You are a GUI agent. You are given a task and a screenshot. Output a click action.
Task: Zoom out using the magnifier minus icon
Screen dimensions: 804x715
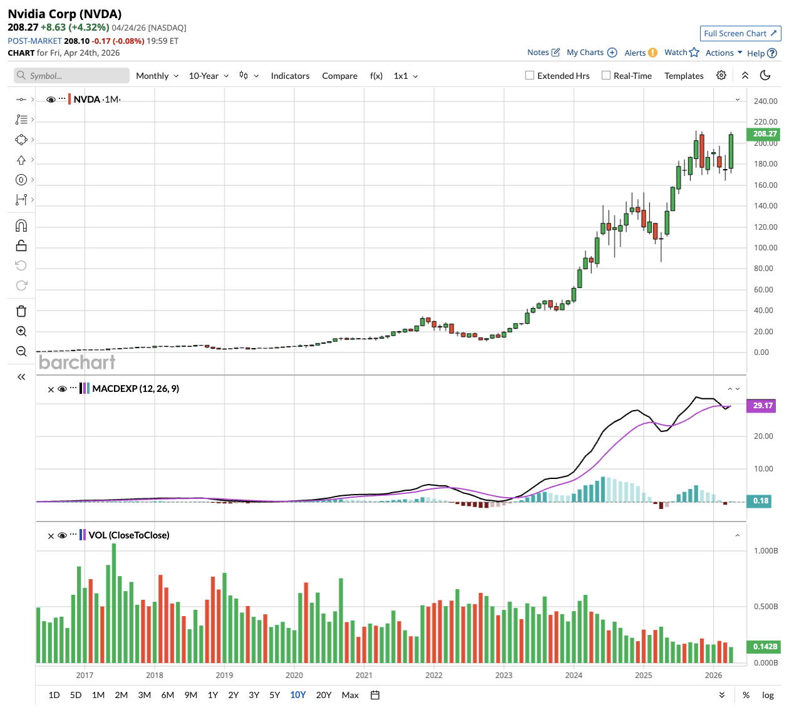point(21,351)
